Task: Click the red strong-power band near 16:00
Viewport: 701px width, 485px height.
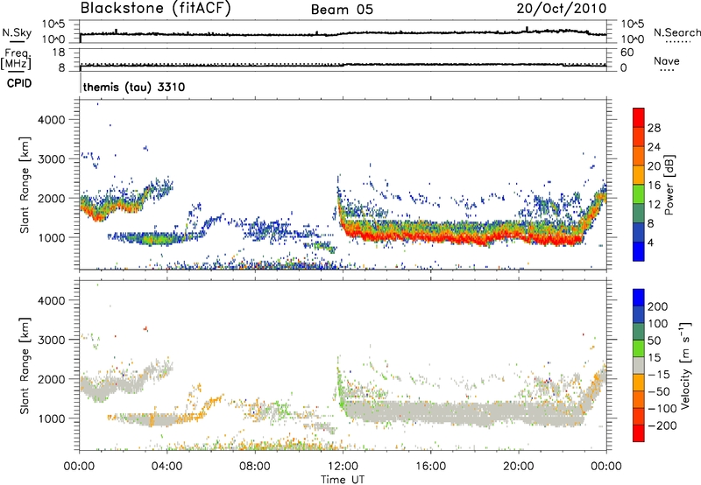Action: pos(430,236)
